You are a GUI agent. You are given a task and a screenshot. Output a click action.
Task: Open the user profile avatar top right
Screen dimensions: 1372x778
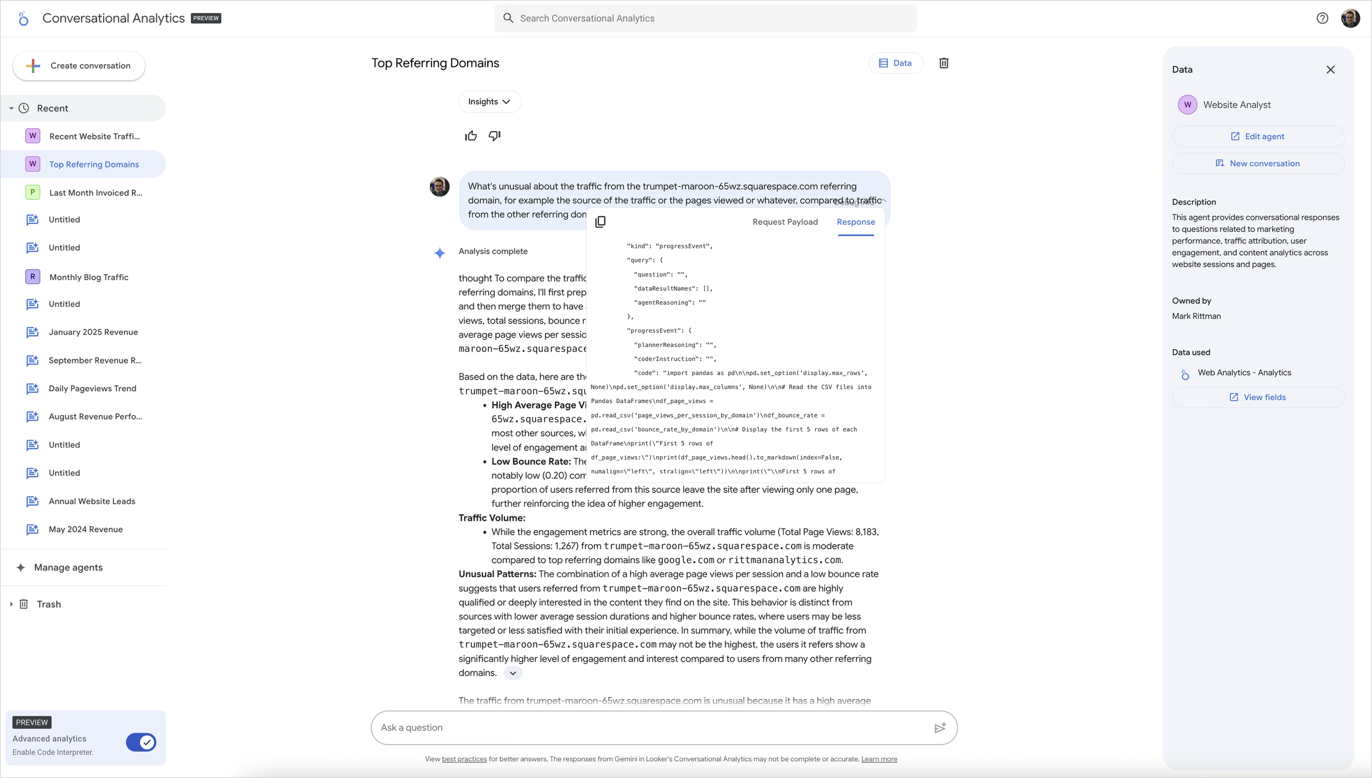[x=1350, y=18]
